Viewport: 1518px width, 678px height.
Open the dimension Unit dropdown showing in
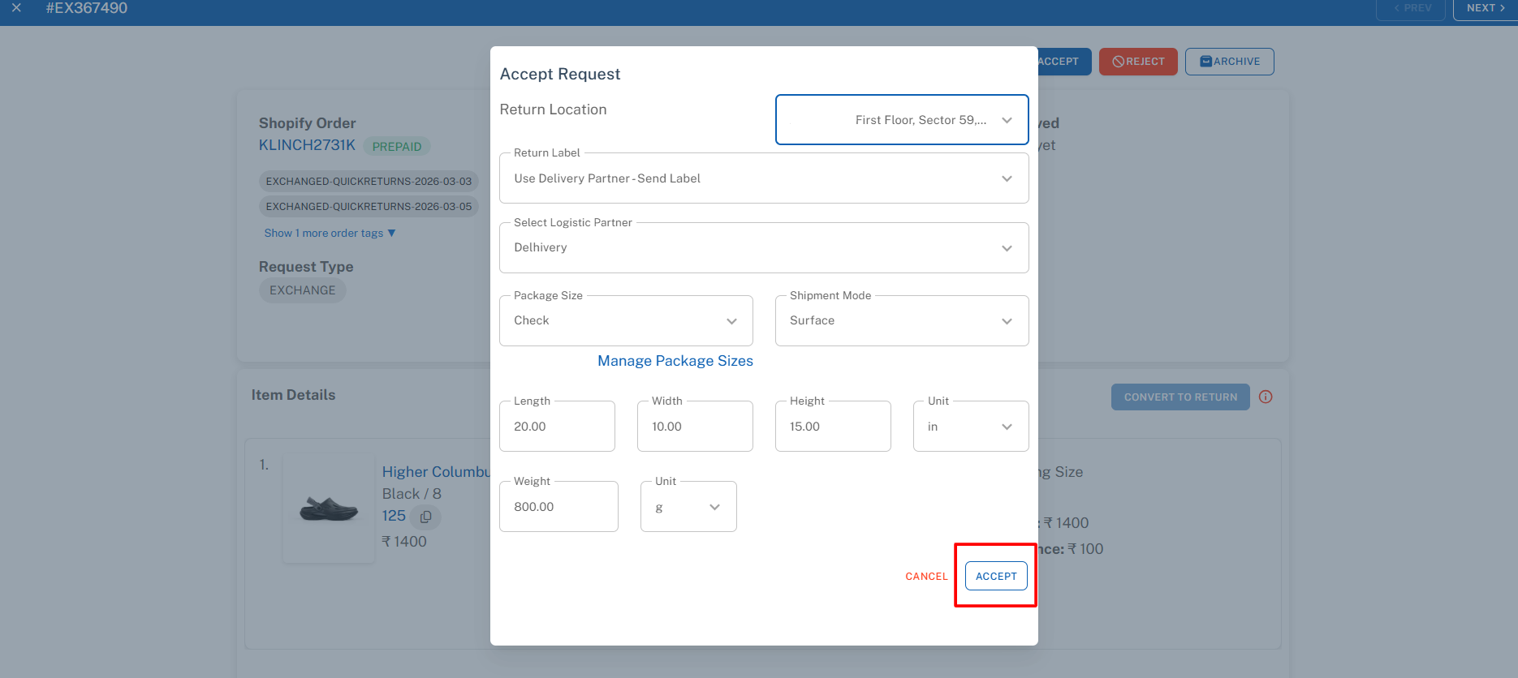[x=970, y=427]
